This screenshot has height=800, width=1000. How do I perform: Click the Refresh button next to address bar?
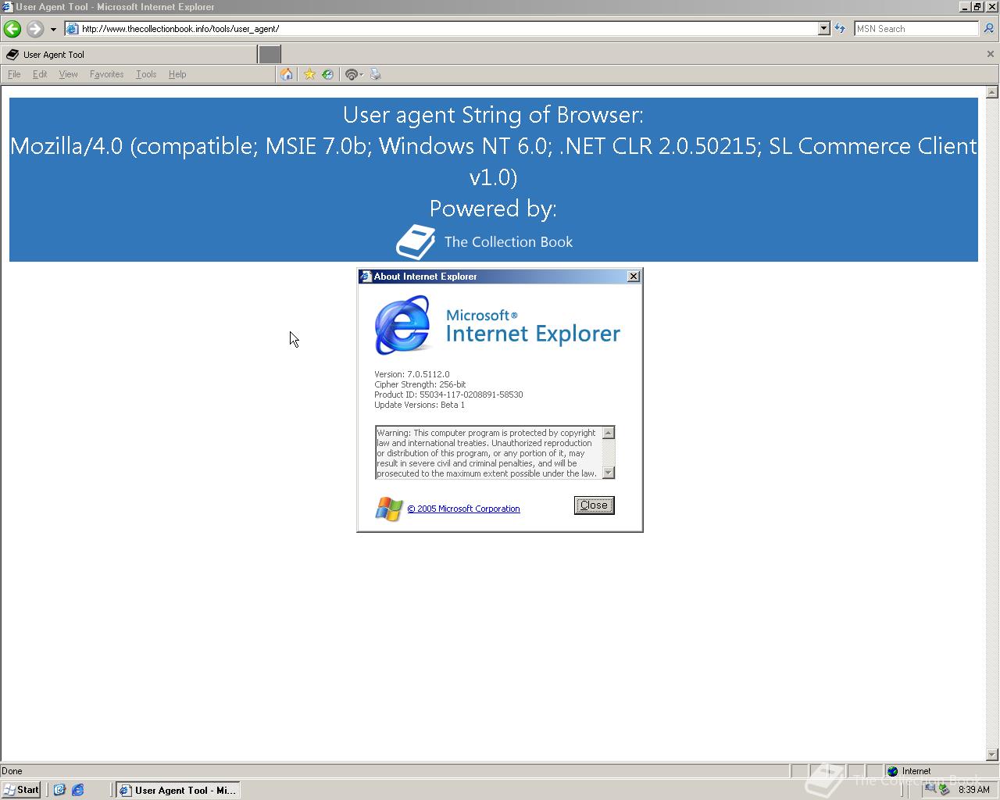click(x=840, y=29)
